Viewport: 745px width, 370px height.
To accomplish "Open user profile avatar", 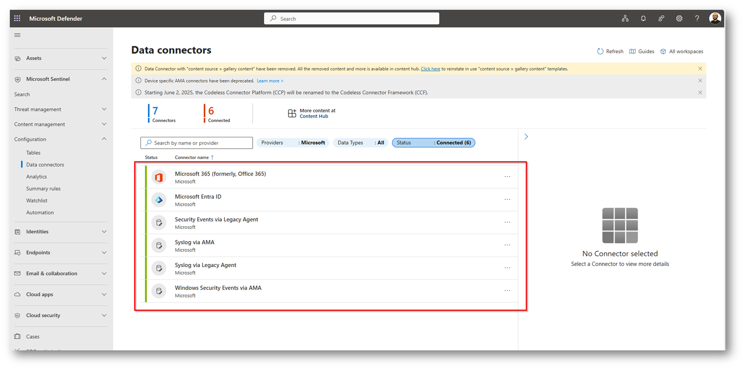I will [715, 19].
